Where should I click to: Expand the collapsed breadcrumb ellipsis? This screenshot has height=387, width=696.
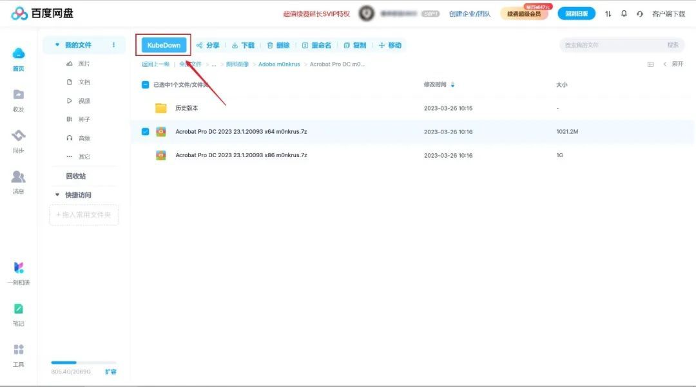[x=213, y=64]
